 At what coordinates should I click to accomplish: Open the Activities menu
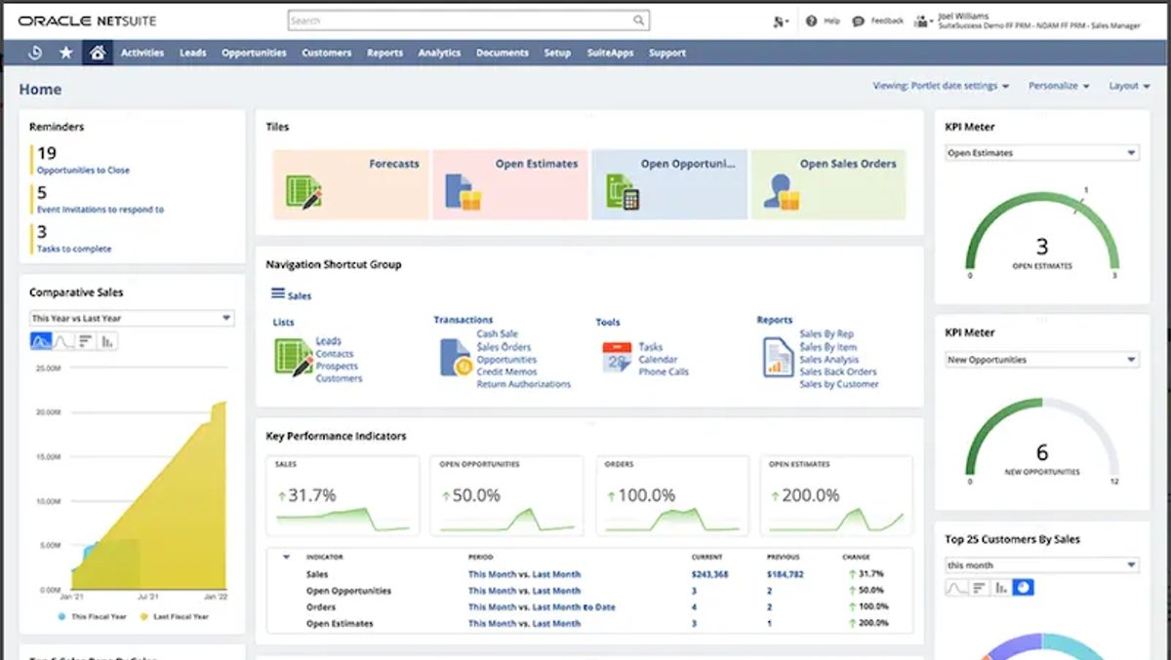(x=142, y=53)
